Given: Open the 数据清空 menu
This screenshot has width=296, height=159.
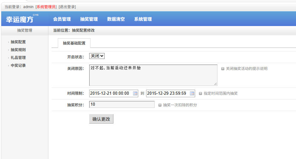Looking at the screenshot, I should tap(116, 19).
